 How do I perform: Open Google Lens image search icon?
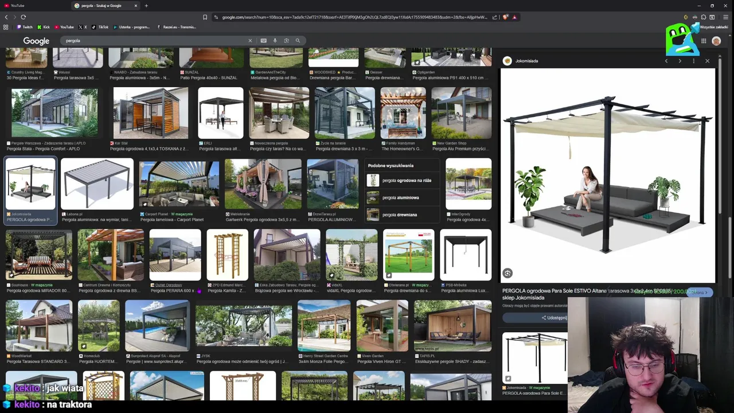(x=286, y=41)
